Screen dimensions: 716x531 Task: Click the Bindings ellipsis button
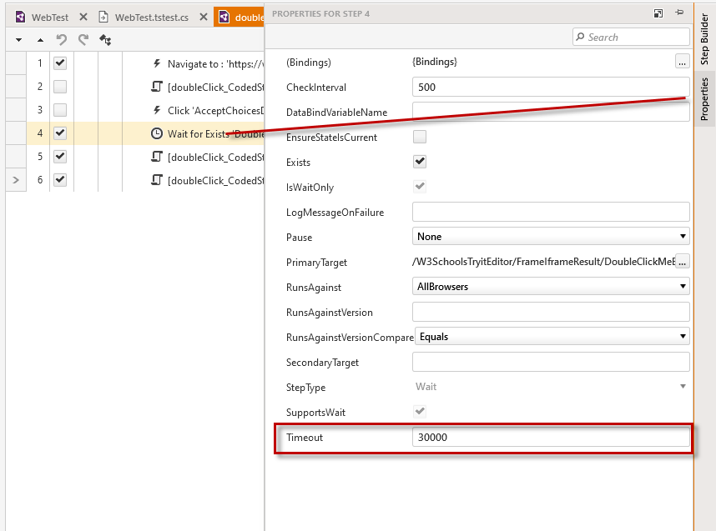[x=682, y=62]
